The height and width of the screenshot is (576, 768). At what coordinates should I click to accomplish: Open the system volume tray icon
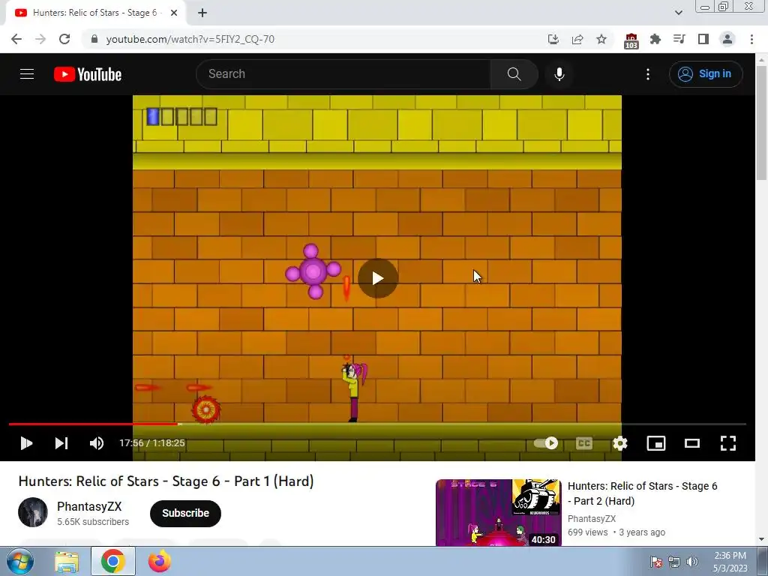coord(692,562)
